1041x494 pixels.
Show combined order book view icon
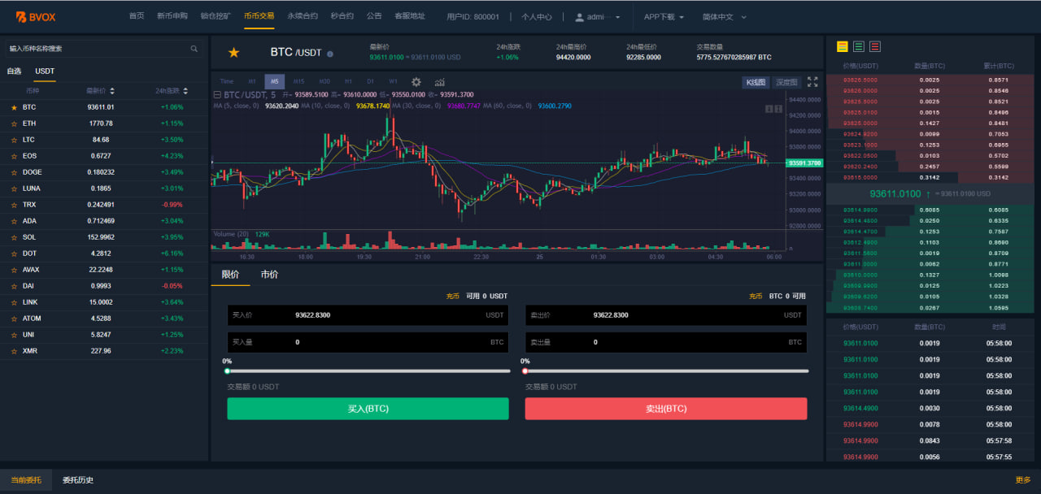pos(842,46)
